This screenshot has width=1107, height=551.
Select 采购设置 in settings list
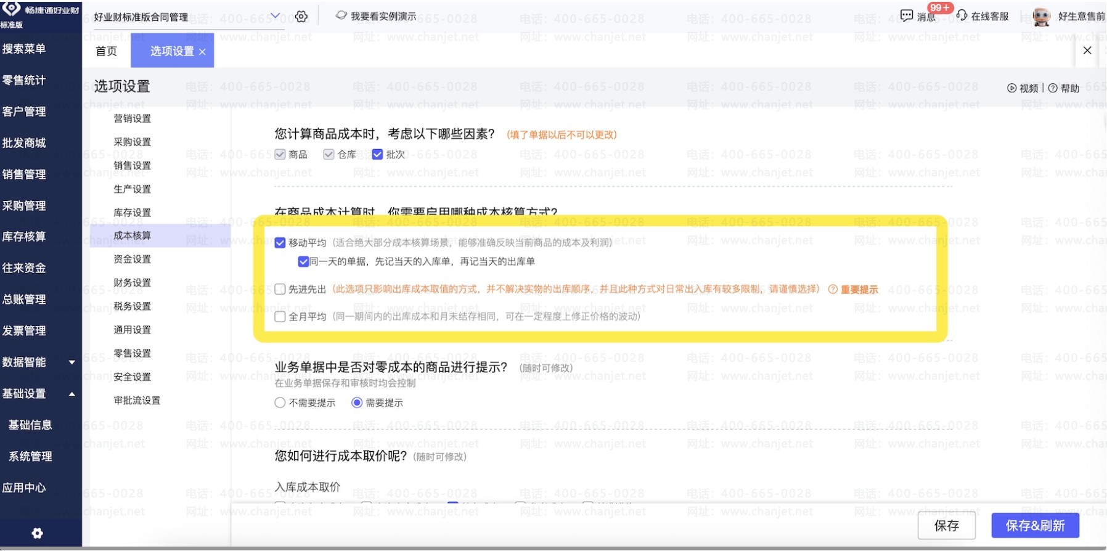[x=132, y=142]
